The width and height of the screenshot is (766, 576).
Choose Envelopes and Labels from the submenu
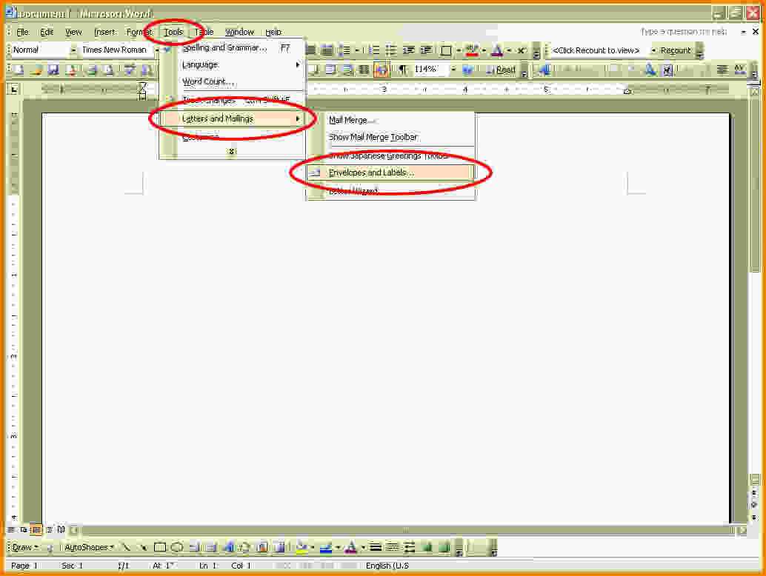391,173
